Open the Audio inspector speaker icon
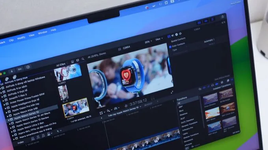The width and height of the screenshot is (268, 150). tap(173, 35)
